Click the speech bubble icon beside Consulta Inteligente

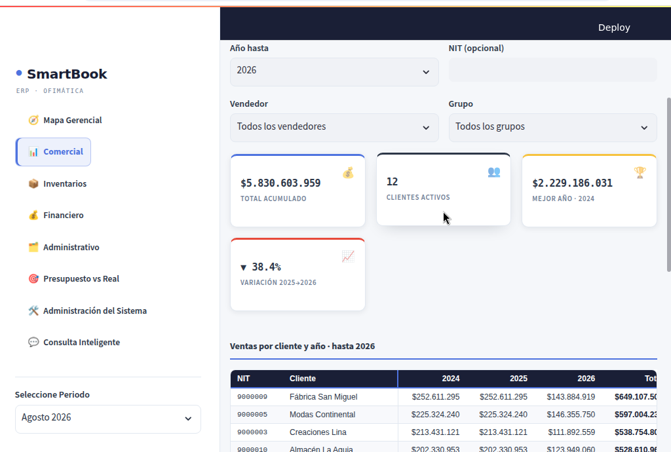33,342
